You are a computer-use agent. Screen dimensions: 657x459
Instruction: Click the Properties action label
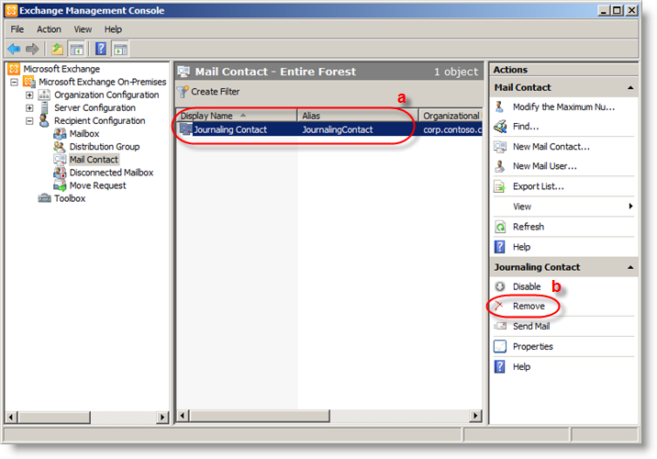click(533, 347)
